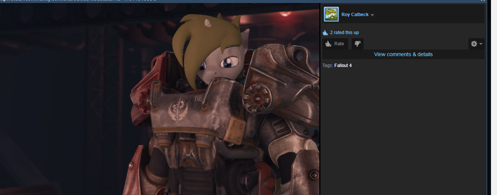Close the screenshot viewer window
Screen dimensions: 497x195
[483, 1]
